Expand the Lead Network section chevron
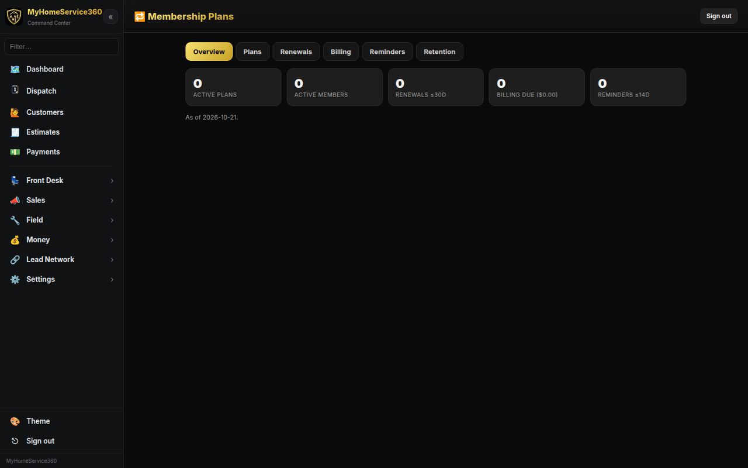 [112, 260]
